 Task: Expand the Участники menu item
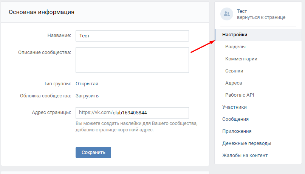coord(234,107)
